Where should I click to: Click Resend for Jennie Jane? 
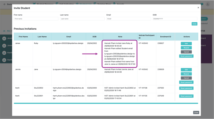point(186,74)
